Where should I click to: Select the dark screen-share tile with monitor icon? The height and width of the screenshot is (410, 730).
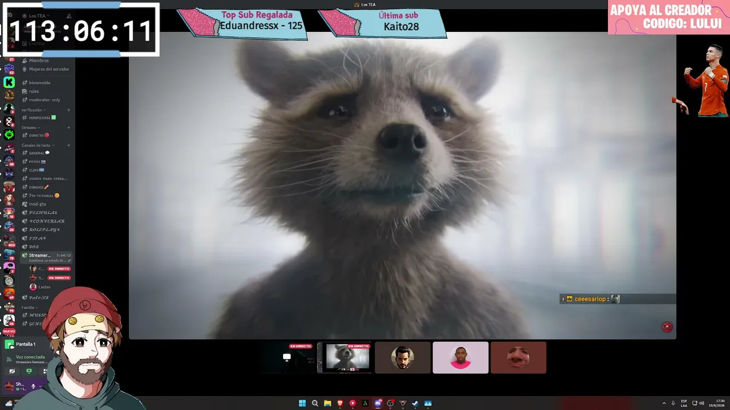(287, 358)
